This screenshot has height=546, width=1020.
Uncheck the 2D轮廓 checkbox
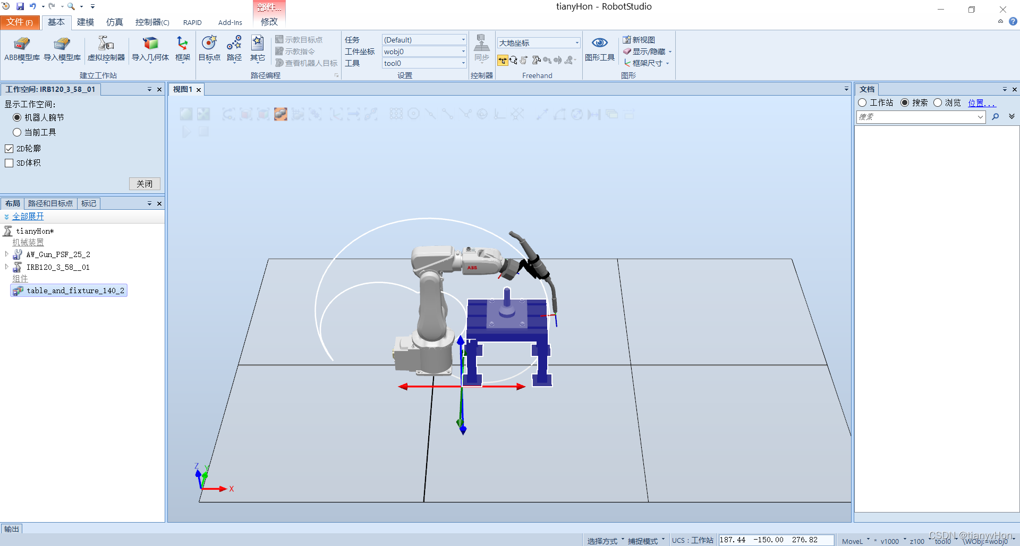pos(9,149)
